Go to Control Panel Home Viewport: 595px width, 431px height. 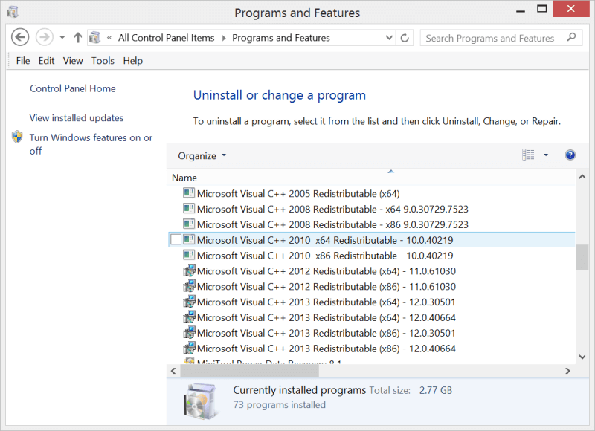pyautogui.click(x=73, y=88)
